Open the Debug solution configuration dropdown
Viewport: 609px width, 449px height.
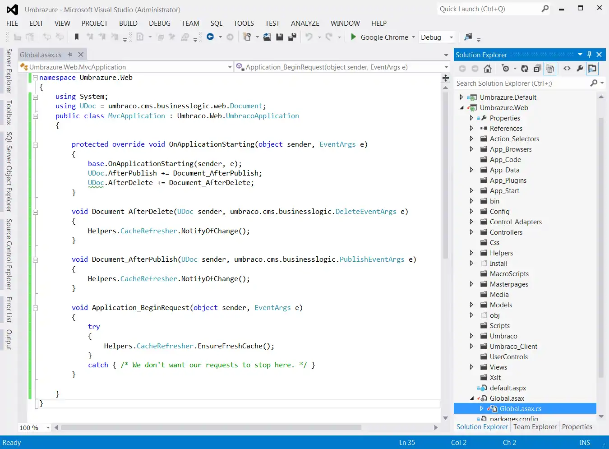(x=437, y=37)
